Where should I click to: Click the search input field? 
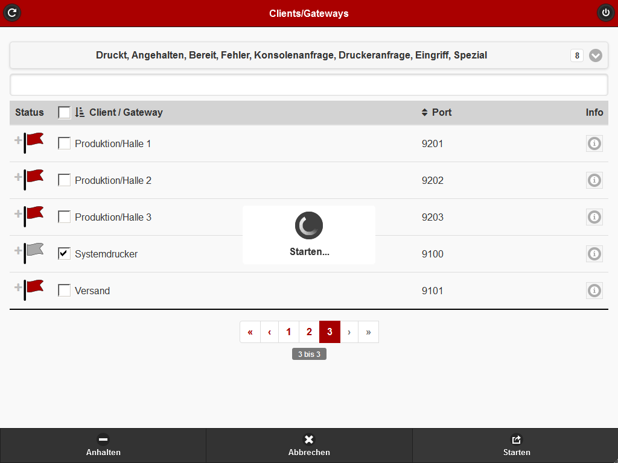click(x=309, y=85)
